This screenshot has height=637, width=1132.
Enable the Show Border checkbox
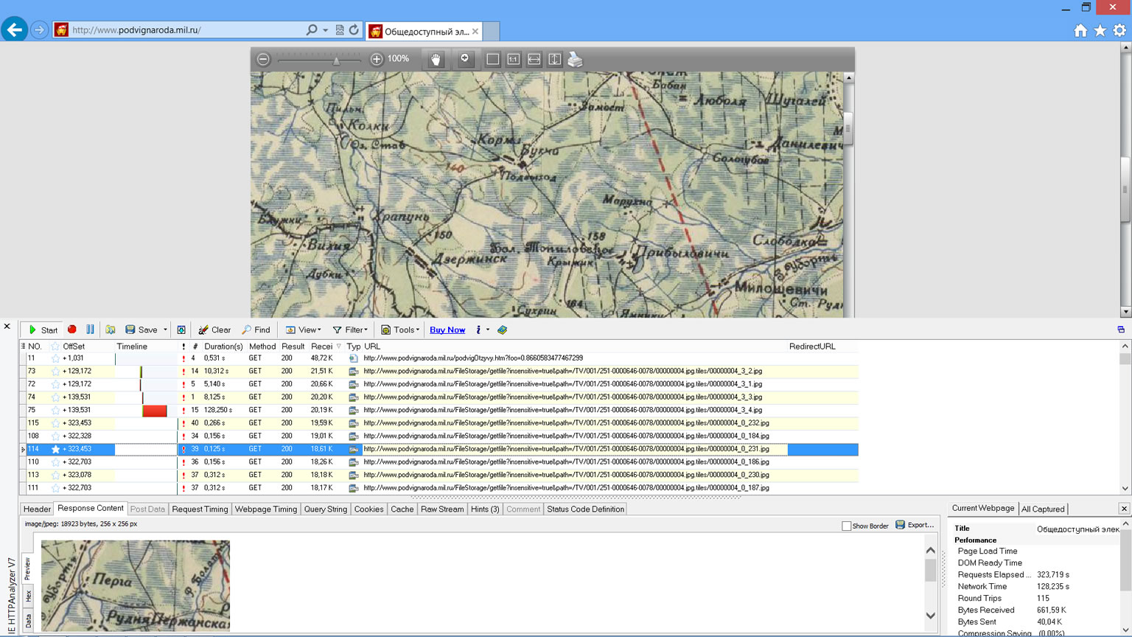(846, 526)
